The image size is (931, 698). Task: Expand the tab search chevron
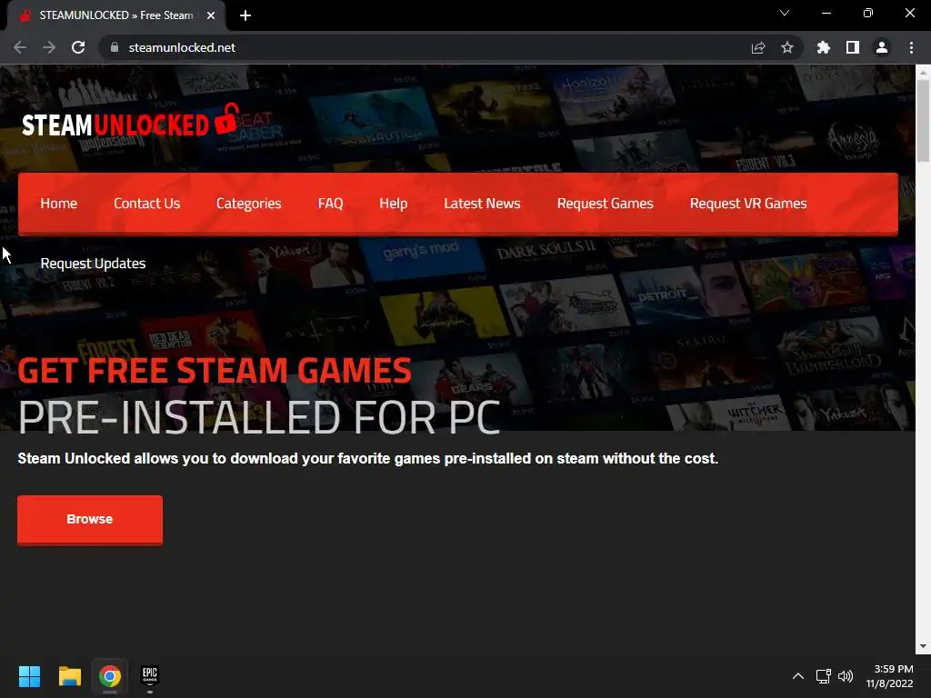pyautogui.click(x=785, y=13)
